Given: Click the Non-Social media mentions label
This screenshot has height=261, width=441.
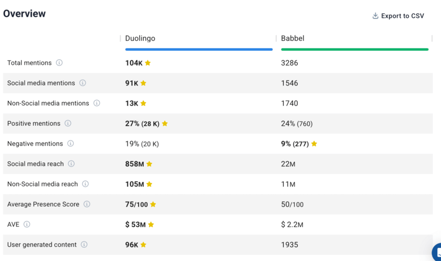Looking at the screenshot, I should [48, 103].
